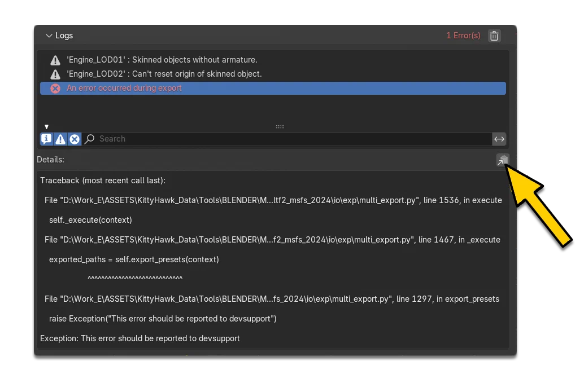Image resolution: width=584 pixels, height=383 pixels.
Task: Click the Logs panel title
Action: [x=64, y=36]
